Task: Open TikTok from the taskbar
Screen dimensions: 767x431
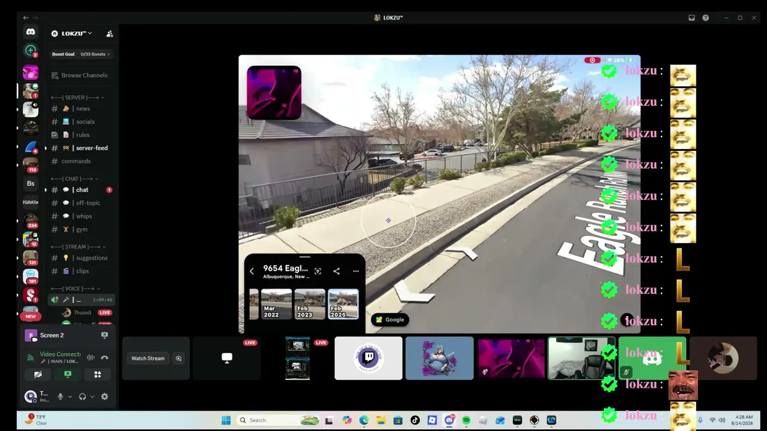Action: point(415,420)
